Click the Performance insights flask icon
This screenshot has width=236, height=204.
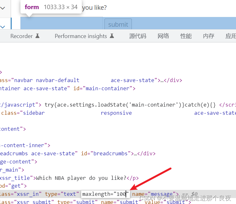pos(112,36)
